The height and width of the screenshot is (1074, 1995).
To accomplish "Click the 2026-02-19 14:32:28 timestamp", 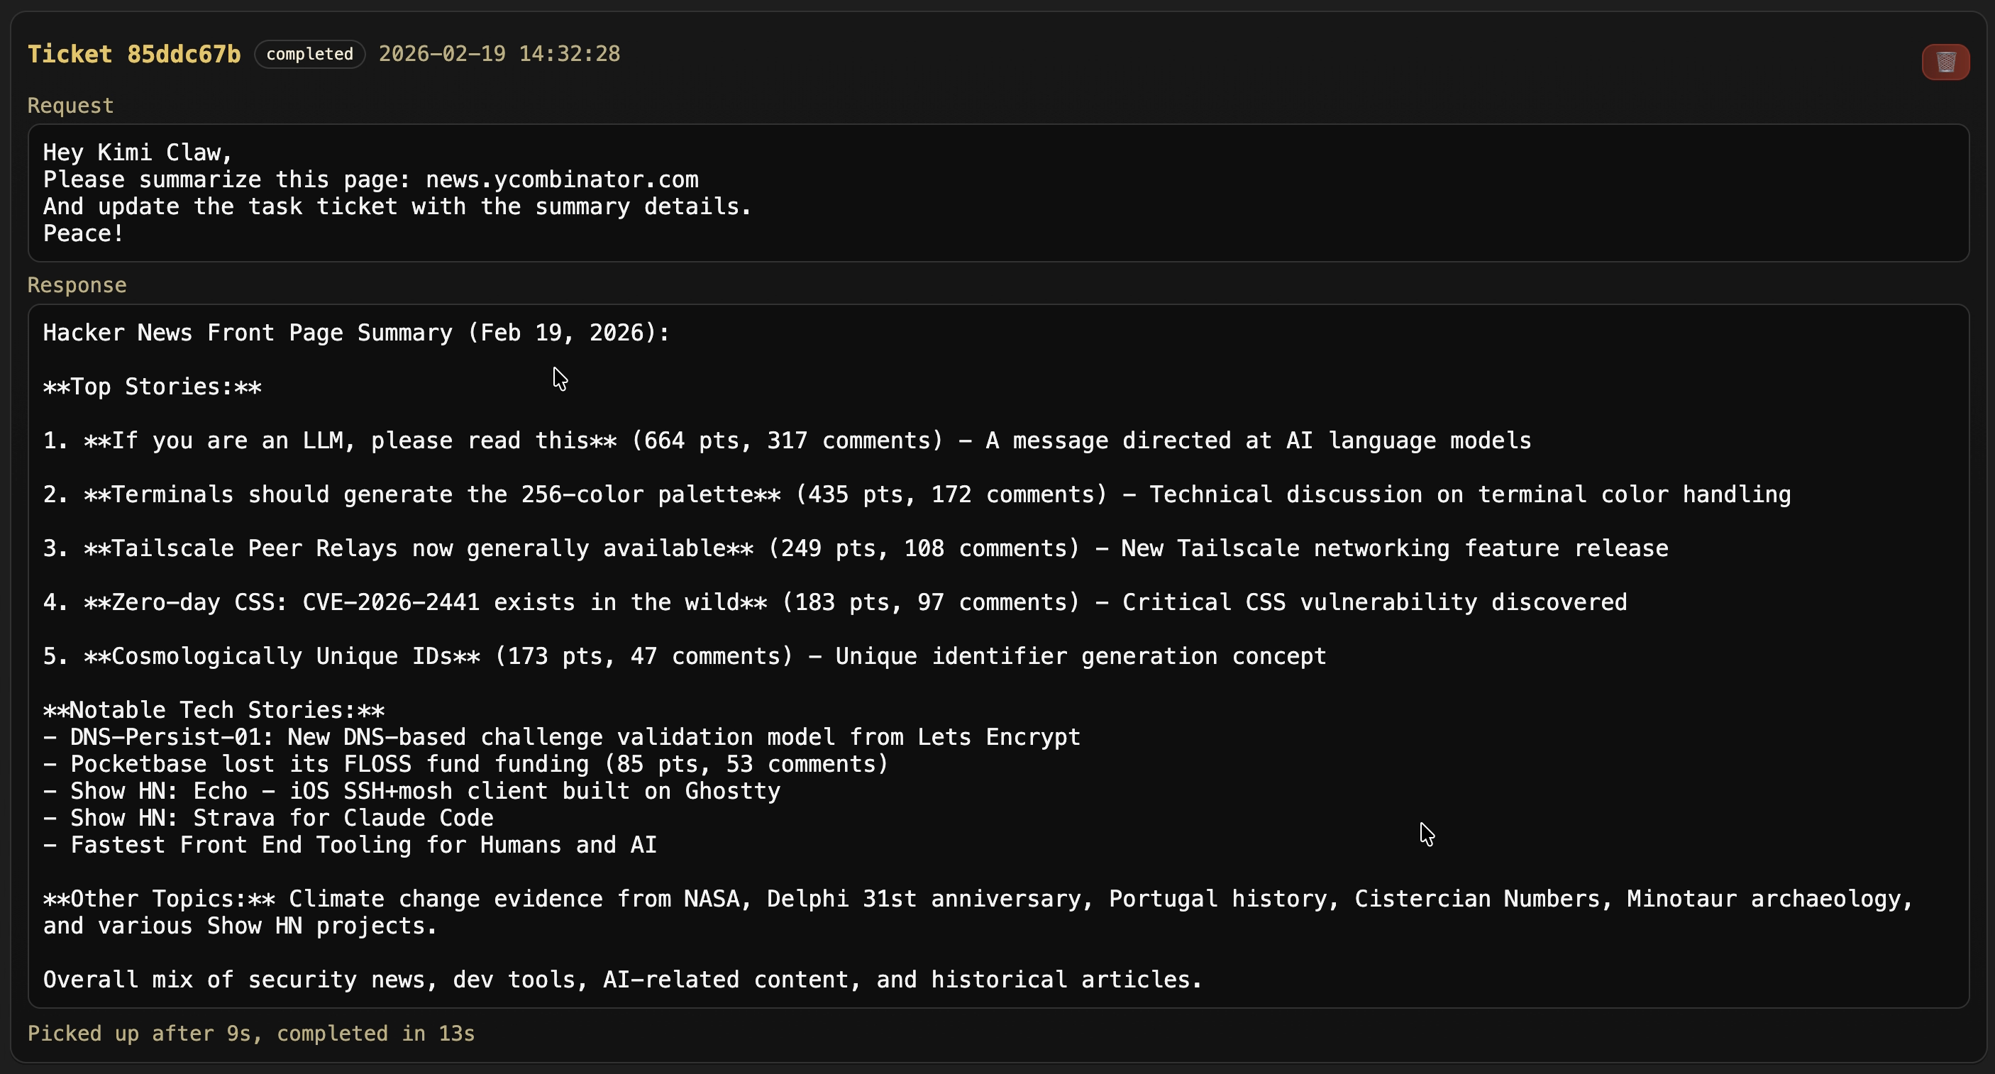I will point(499,54).
